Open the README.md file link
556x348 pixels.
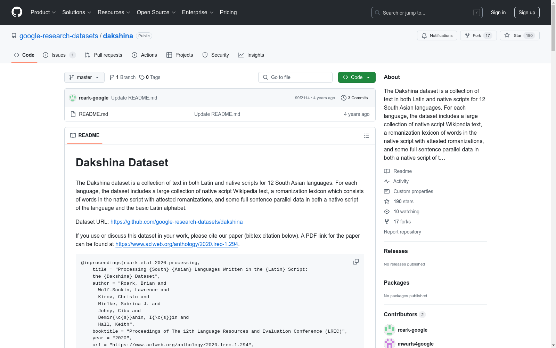coord(93,114)
